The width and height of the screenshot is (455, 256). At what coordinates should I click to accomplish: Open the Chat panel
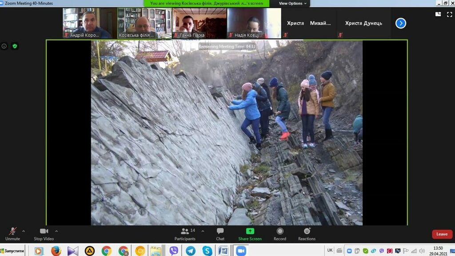pyautogui.click(x=220, y=233)
